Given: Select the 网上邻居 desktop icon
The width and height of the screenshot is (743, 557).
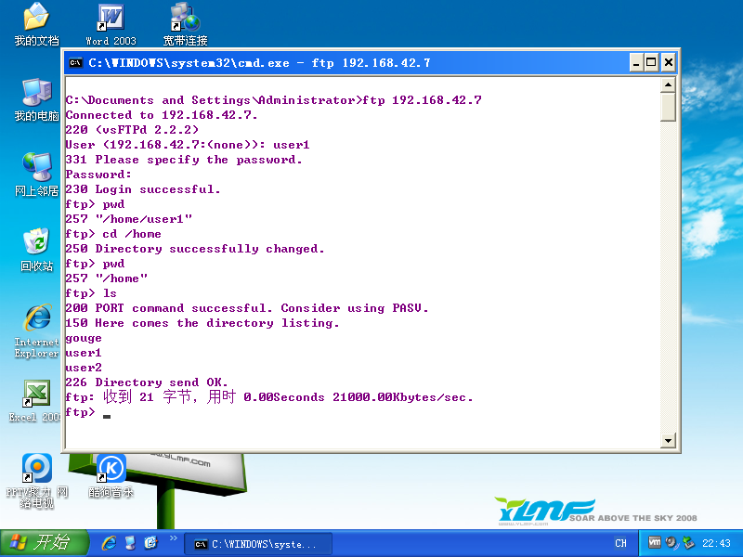Looking at the screenshot, I should pyautogui.click(x=36, y=175).
